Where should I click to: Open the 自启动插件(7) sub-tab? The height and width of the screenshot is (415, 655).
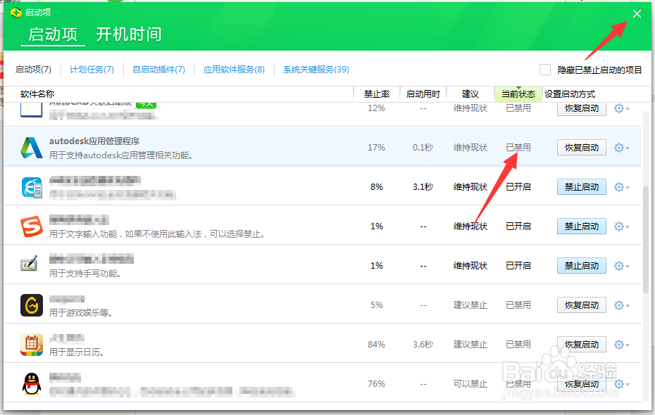[158, 69]
